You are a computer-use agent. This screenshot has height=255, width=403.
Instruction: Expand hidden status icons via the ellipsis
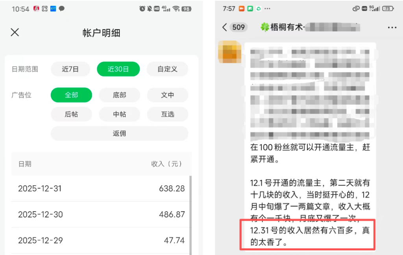click(267, 9)
